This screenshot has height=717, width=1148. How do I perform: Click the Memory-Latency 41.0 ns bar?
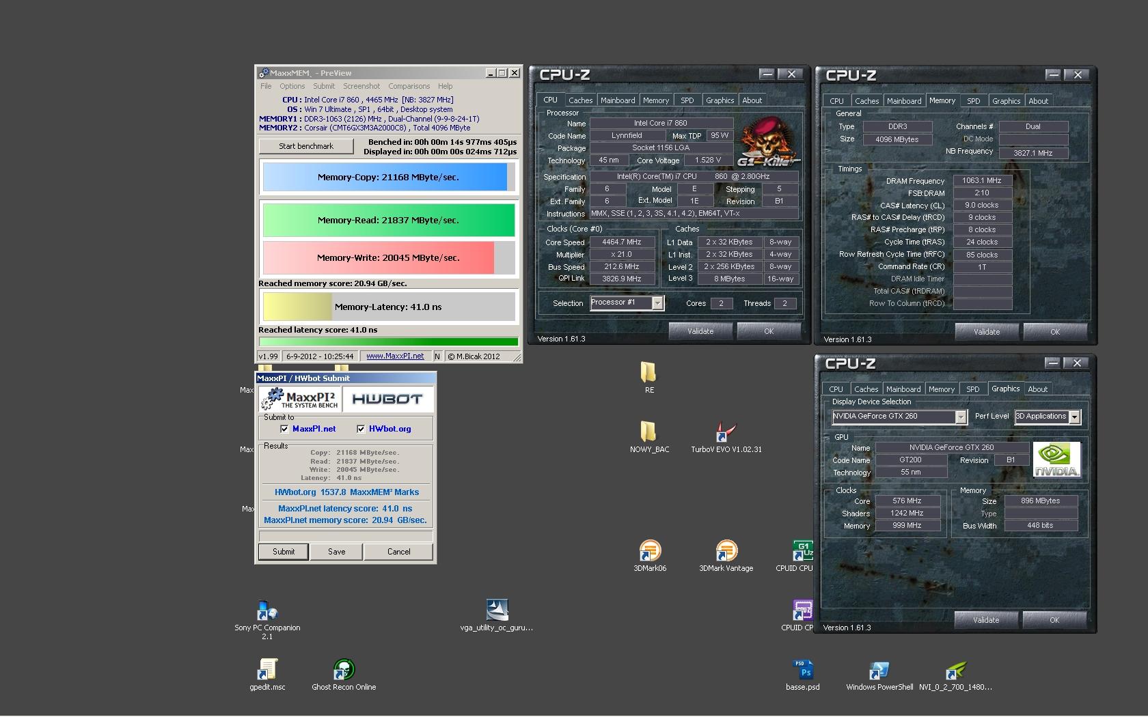388,307
